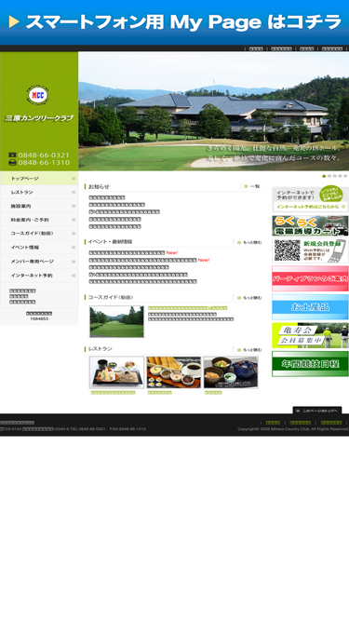Viewport: 349px width, 621px height.
Task: Select the third slideshow indicator dot
Action: (335, 176)
